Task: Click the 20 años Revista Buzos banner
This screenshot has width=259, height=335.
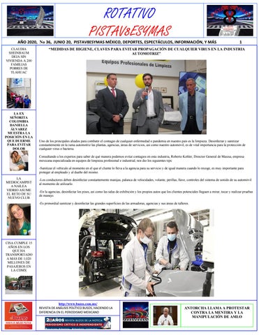Action: coord(77,323)
